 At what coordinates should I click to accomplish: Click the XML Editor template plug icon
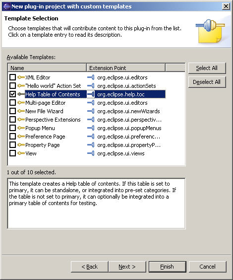(21, 77)
